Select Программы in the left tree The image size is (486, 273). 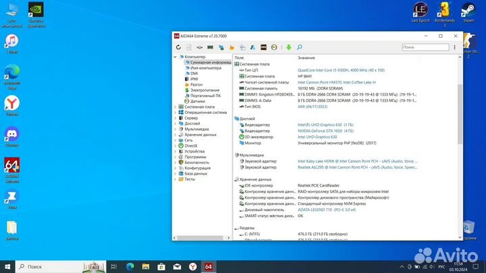point(195,157)
